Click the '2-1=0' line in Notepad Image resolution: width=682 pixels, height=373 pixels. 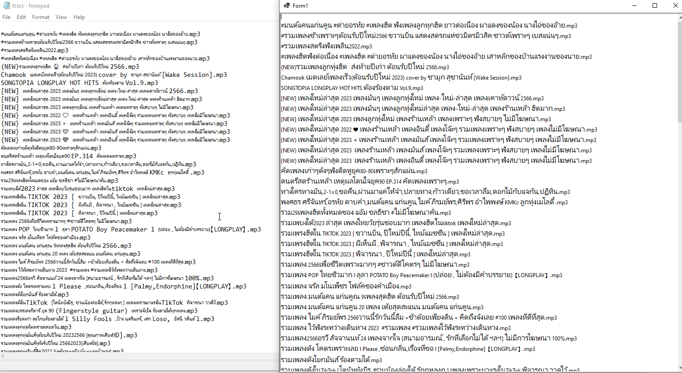pyautogui.click(x=98, y=165)
